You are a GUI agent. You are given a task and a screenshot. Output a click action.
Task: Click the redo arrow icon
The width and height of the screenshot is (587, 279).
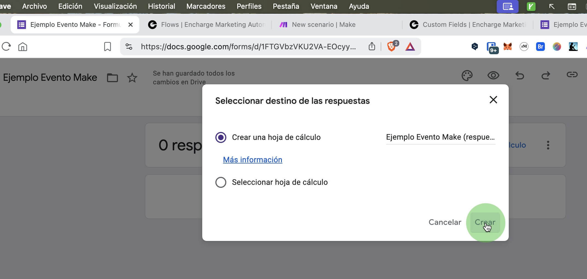(546, 75)
